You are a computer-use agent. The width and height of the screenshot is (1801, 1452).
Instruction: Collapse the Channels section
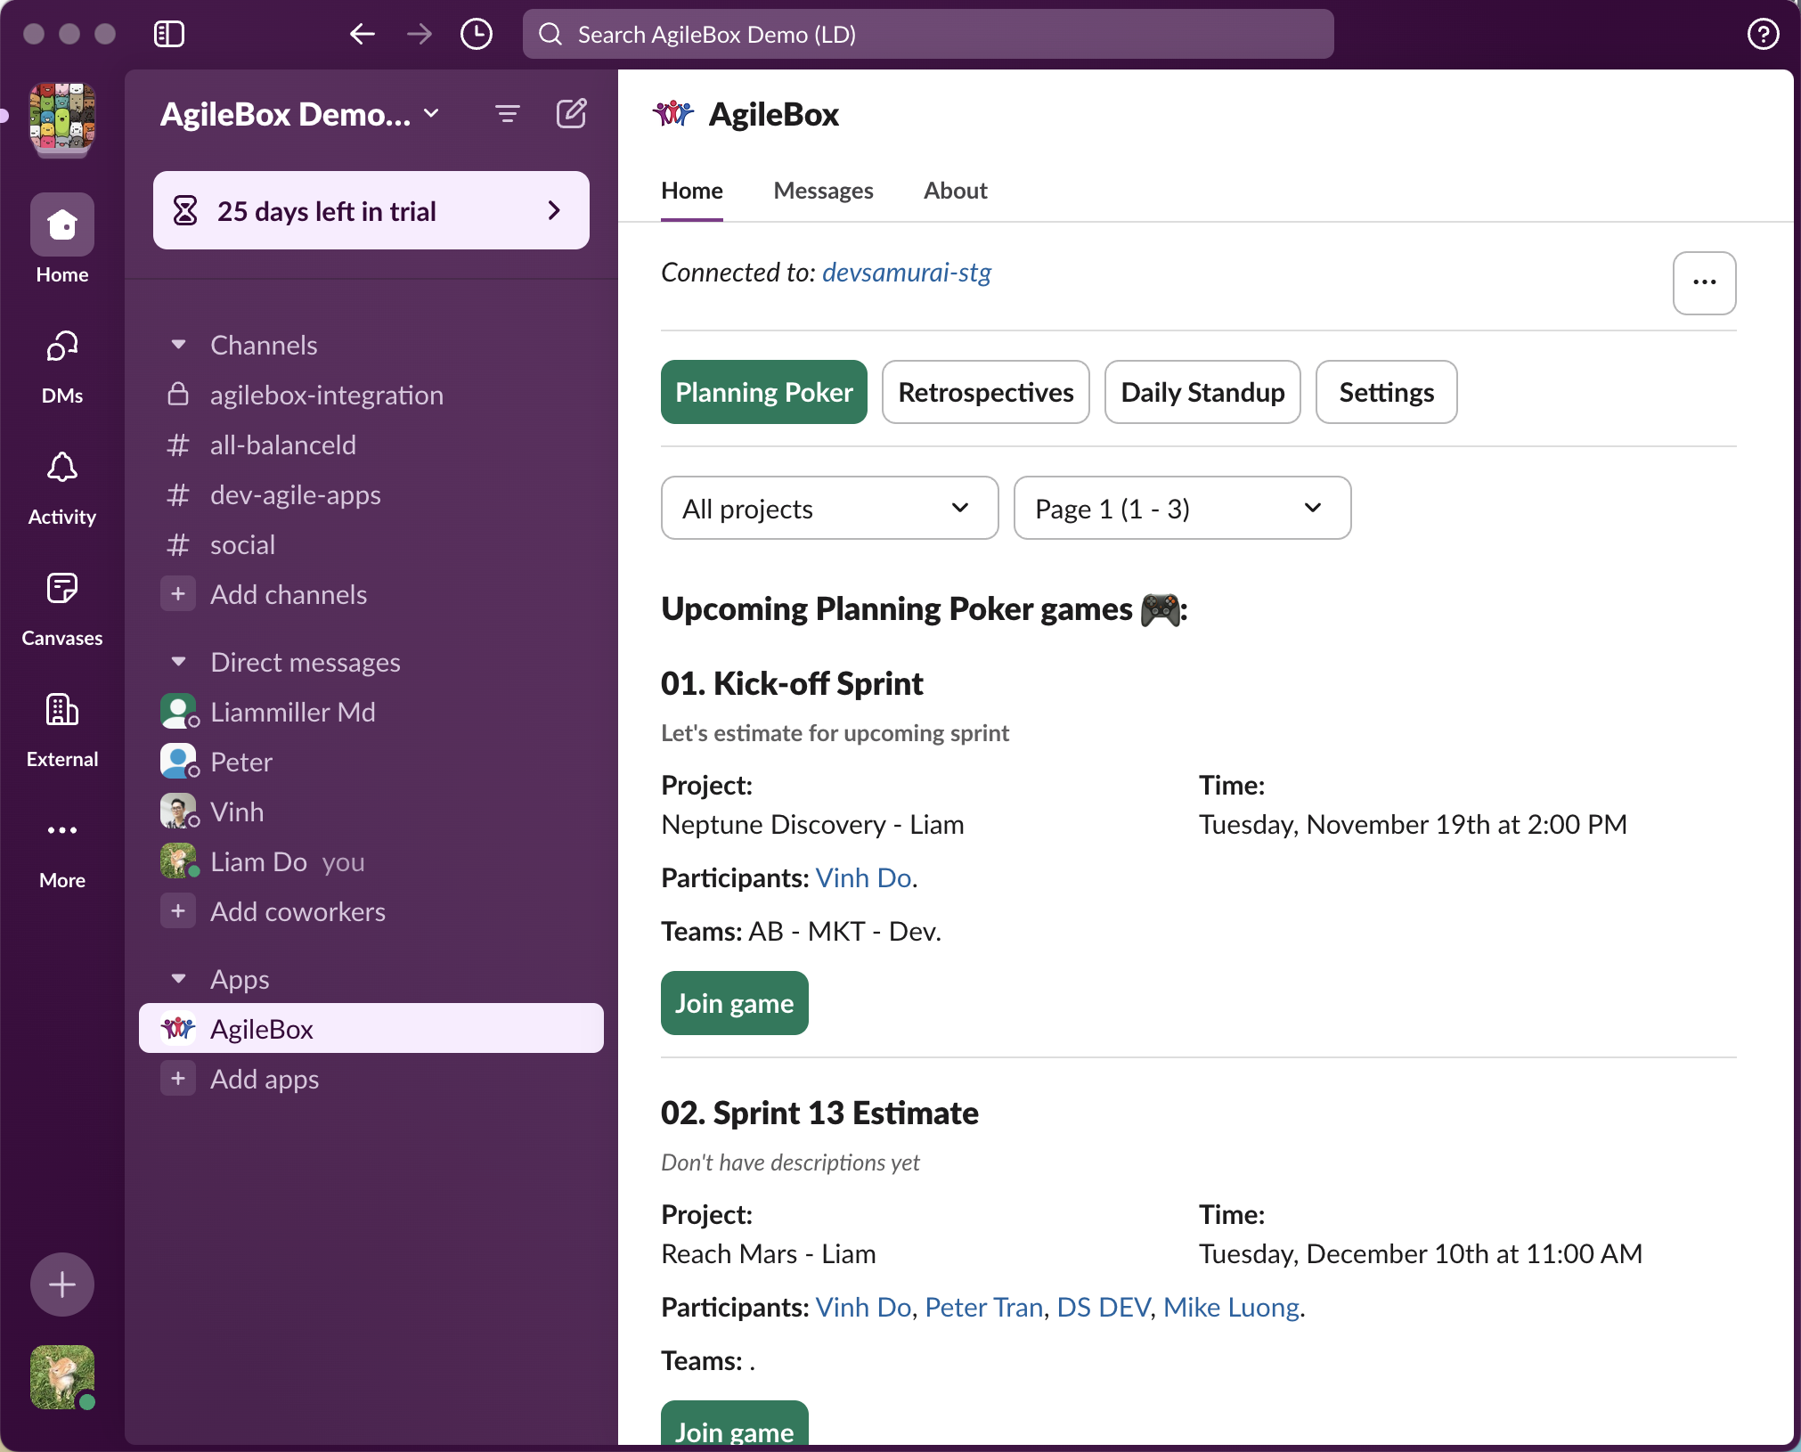(179, 345)
